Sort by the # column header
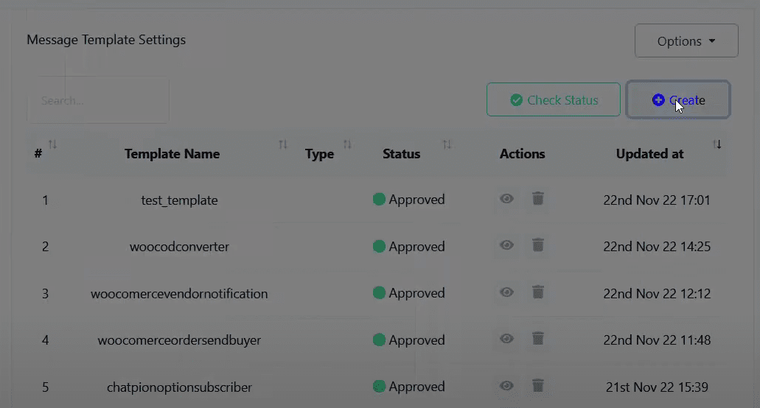Image resolution: width=760 pixels, height=408 pixels. 38,154
